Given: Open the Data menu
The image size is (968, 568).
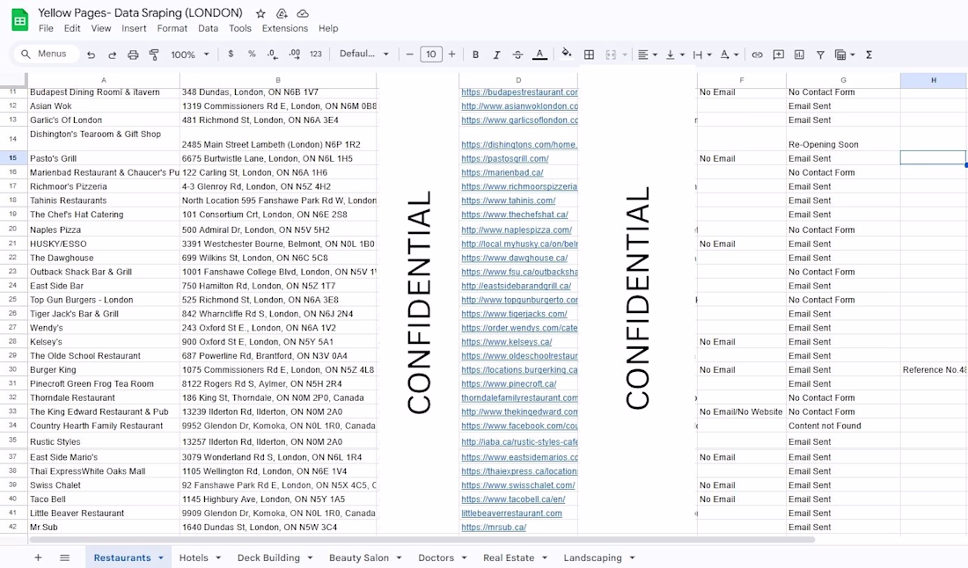Looking at the screenshot, I should tap(208, 28).
